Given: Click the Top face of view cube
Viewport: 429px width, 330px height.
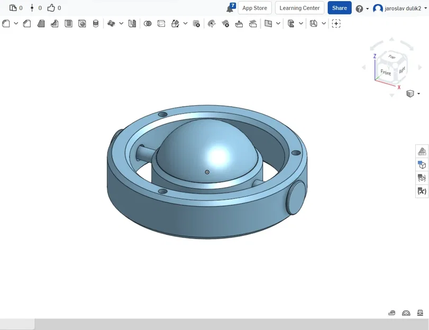Looking at the screenshot, I should 391,57.
